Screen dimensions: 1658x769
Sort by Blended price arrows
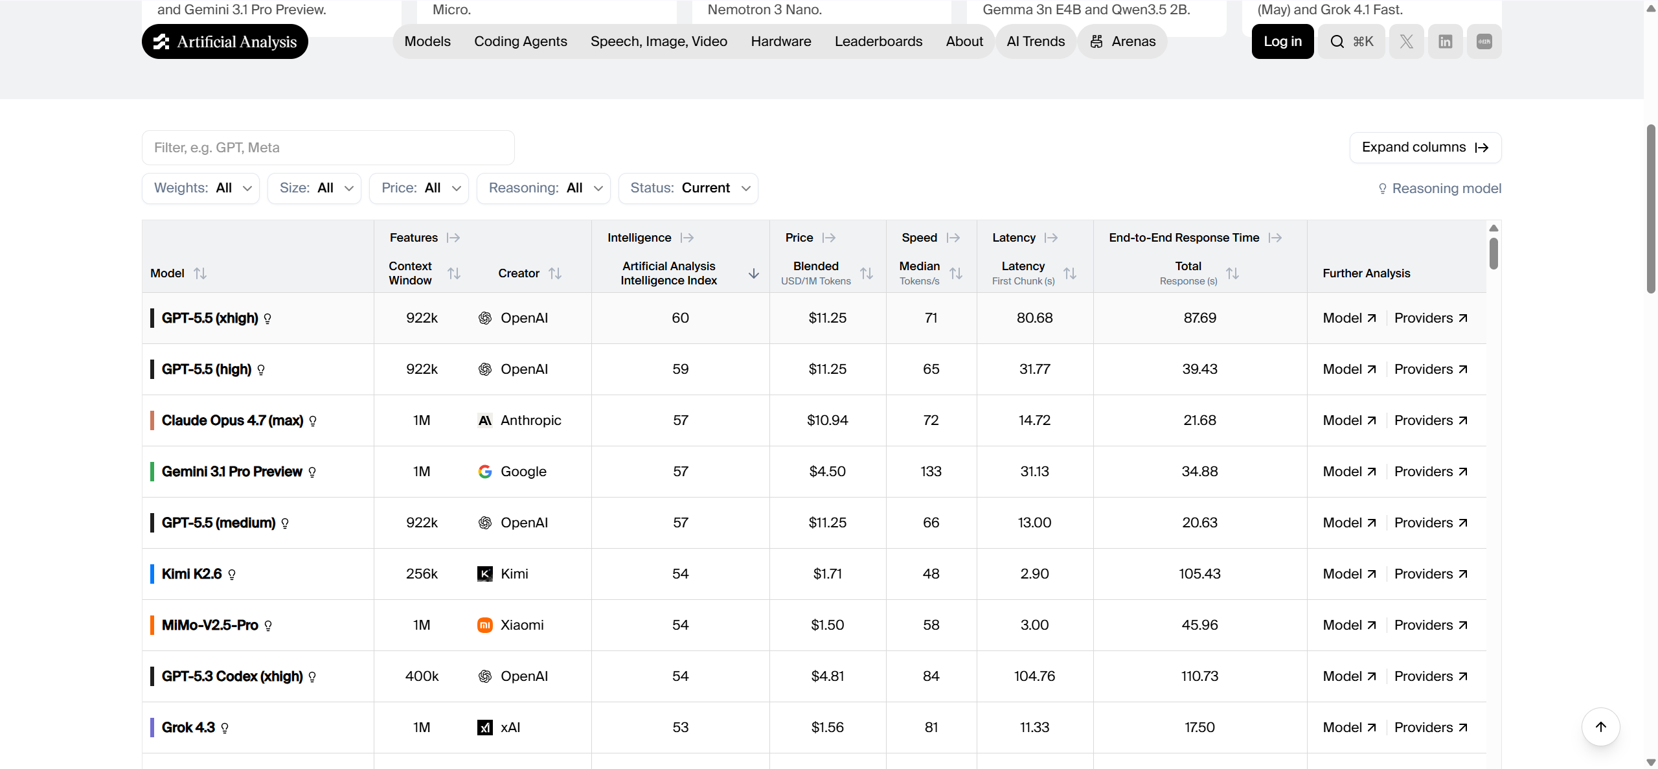[867, 273]
